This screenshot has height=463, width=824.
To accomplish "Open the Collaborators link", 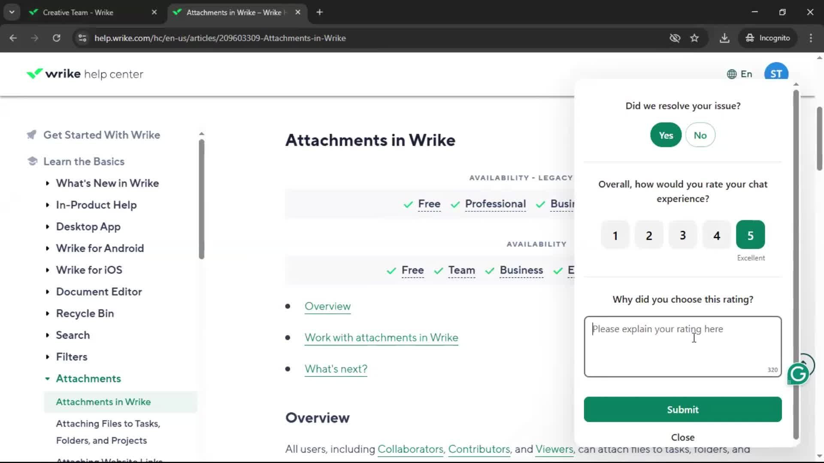I will pyautogui.click(x=410, y=449).
